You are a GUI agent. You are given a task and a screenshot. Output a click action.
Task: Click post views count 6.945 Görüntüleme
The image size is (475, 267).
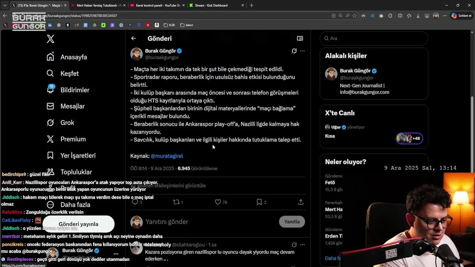pyautogui.click(x=197, y=168)
